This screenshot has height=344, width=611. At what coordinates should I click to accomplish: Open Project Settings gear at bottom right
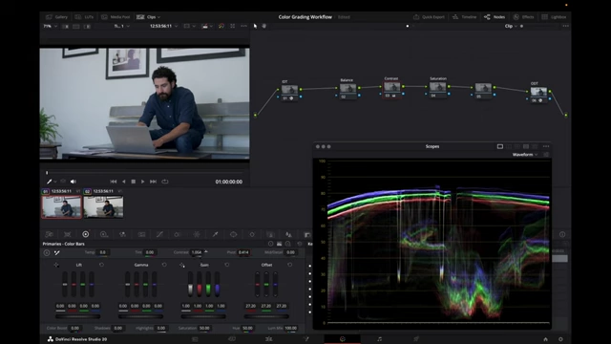[560, 339]
